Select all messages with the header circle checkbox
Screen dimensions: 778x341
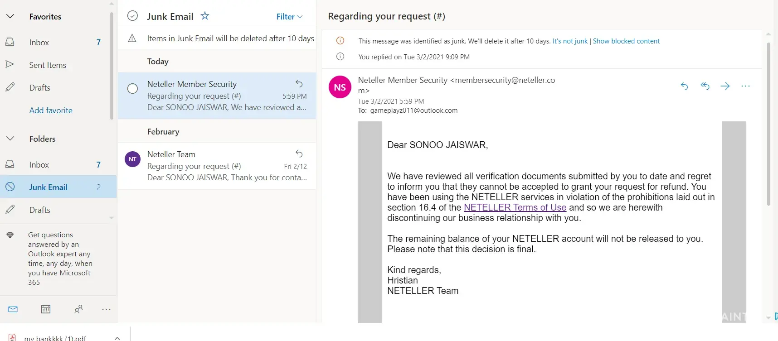[x=132, y=16]
